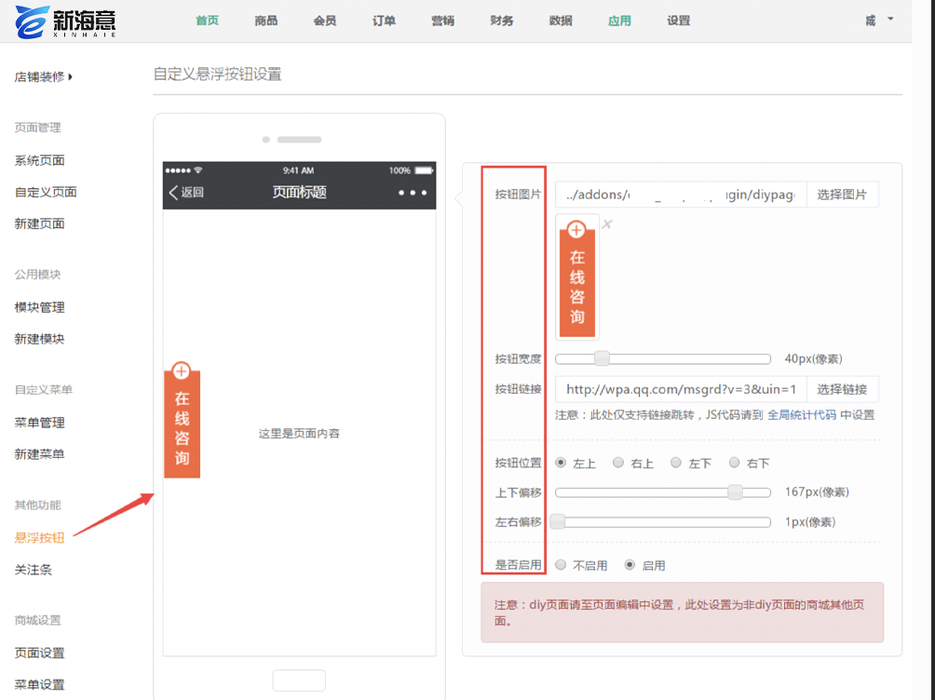Open 关注条 in the sidebar

(34, 570)
